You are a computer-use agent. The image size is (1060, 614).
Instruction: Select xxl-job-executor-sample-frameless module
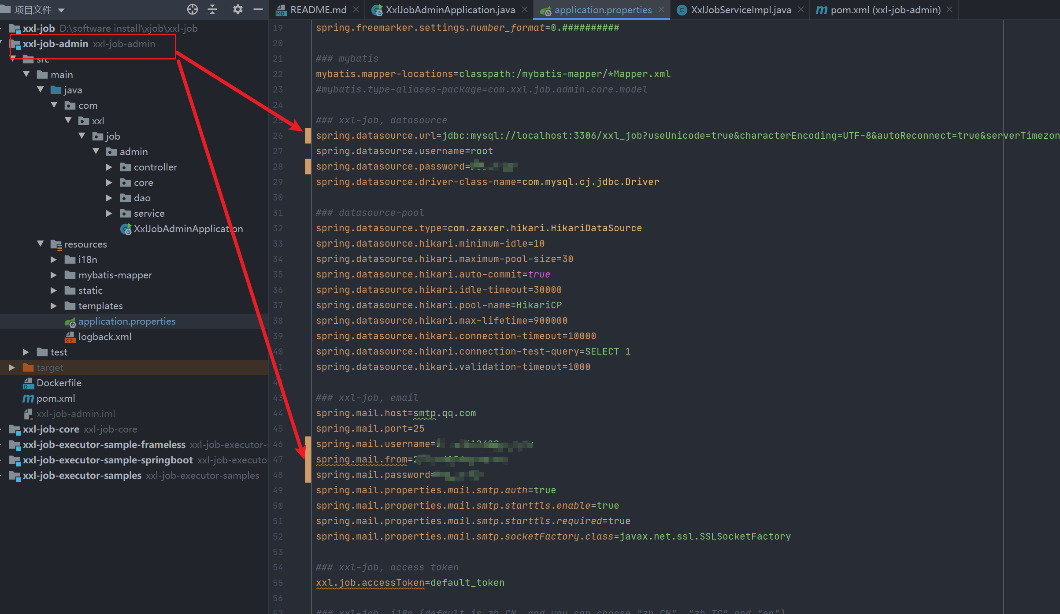104,444
